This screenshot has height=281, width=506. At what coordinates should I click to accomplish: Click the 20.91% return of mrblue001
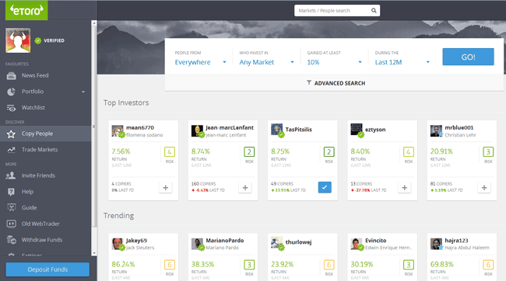tap(441, 151)
